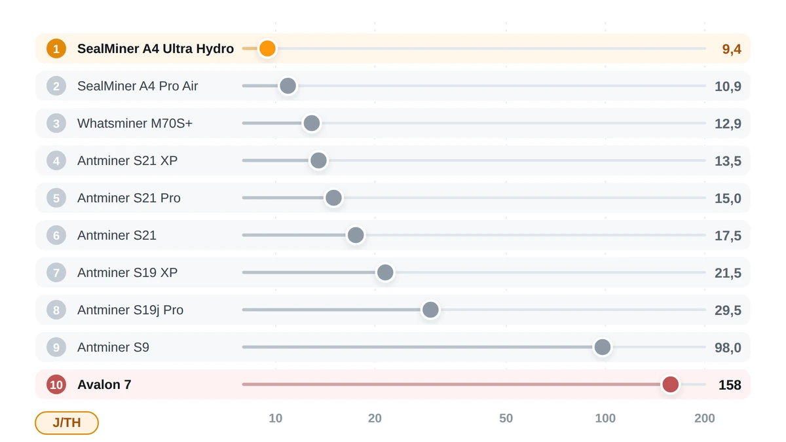Click the slider knob on the Antminer S19j Pro row
Image resolution: width=786 pixels, height=442 pixels.
point(430,310)
